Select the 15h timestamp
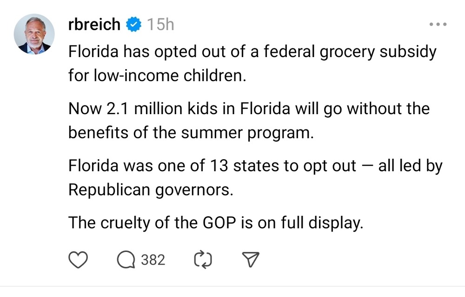The width and height of the screenshot is (465, 297). pyautogui.click(x=160, y=24)
